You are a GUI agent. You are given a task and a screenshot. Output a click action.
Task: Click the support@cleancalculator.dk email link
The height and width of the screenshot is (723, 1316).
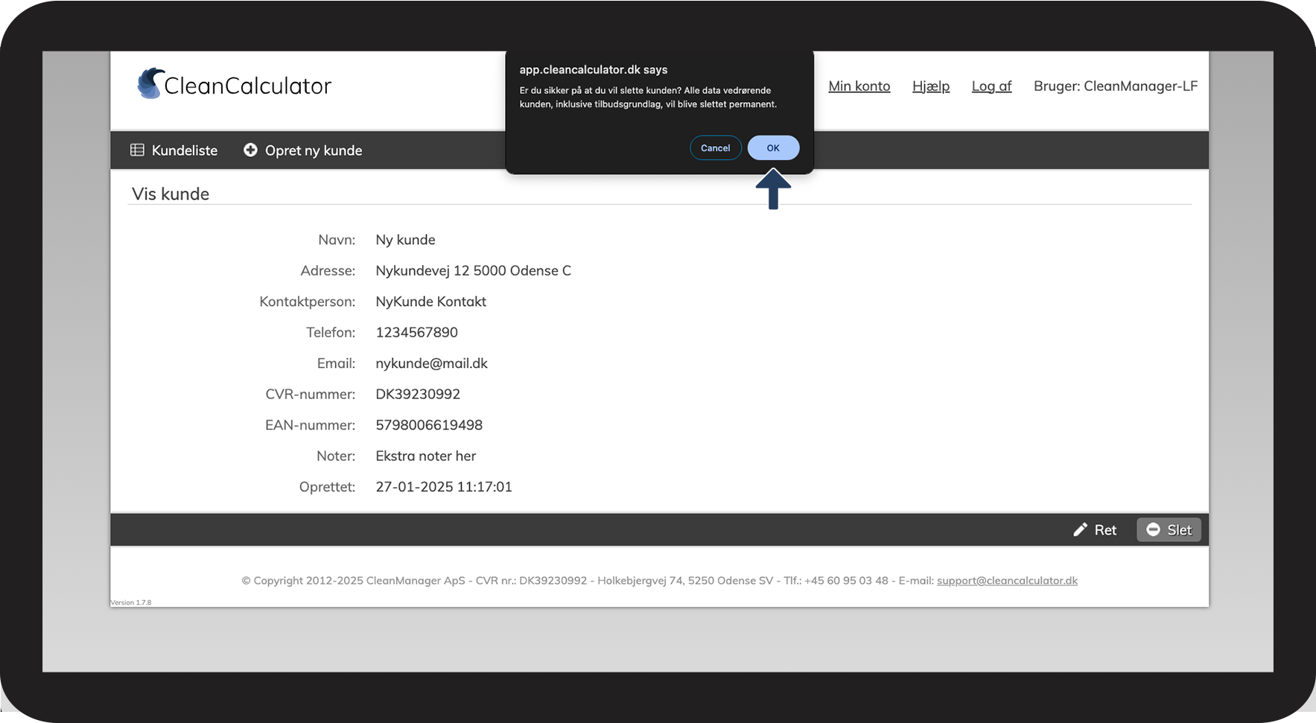pyautogui.click(x=1007, y=581)
